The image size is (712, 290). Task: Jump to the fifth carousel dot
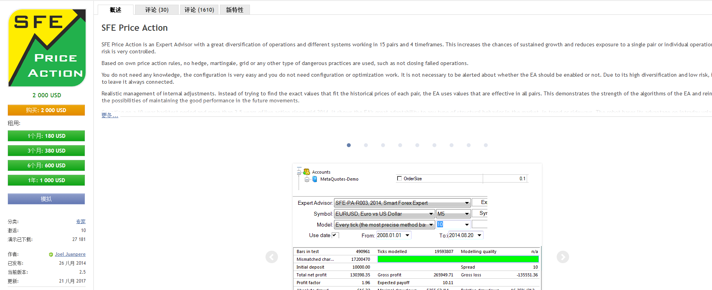coord(417,145)
